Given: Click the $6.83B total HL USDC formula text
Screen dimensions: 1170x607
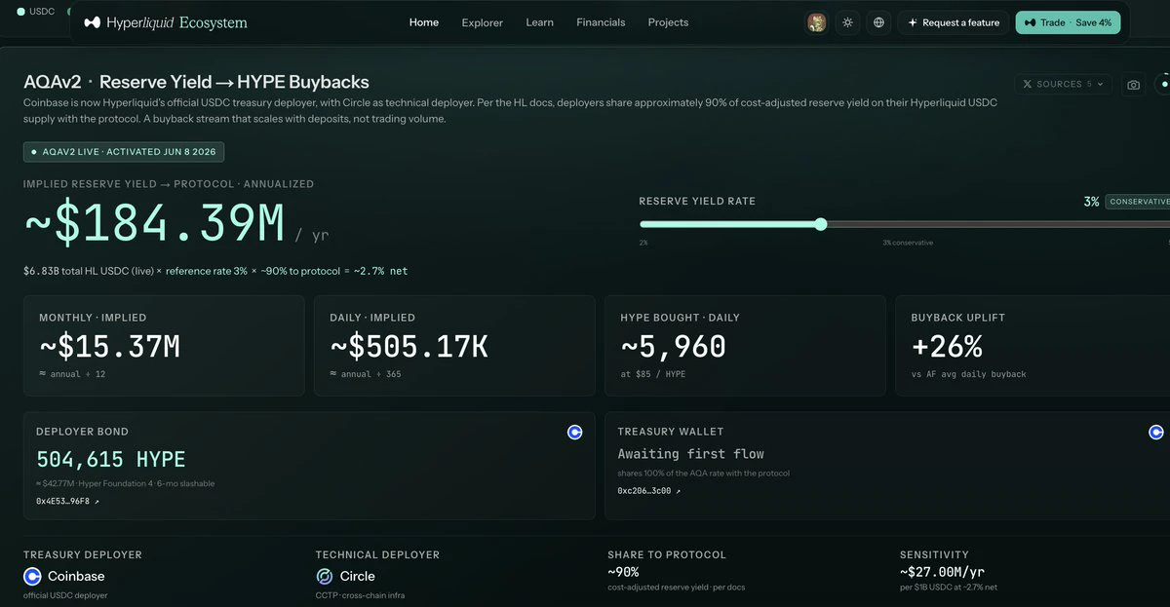Looking at the screenshot, I should [215, 271].
